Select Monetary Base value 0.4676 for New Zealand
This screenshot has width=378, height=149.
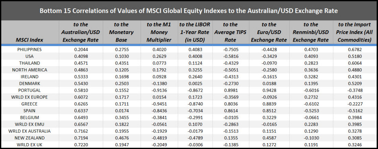coord(121,138)
